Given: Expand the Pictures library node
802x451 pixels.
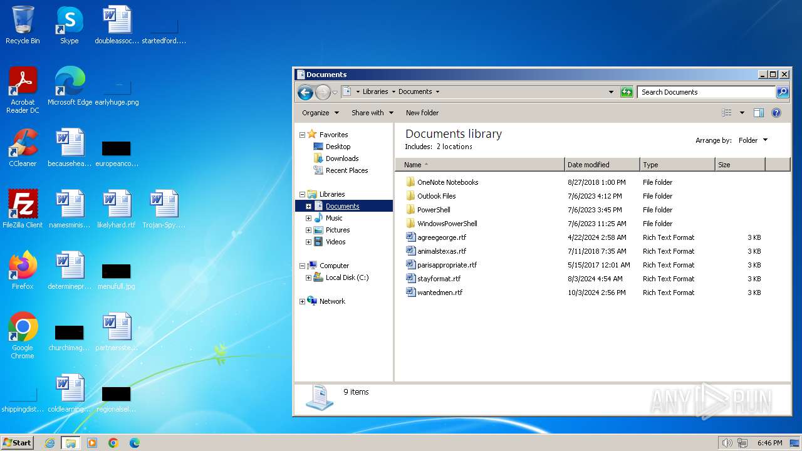Looking at the screenshot, I should 308,230.
